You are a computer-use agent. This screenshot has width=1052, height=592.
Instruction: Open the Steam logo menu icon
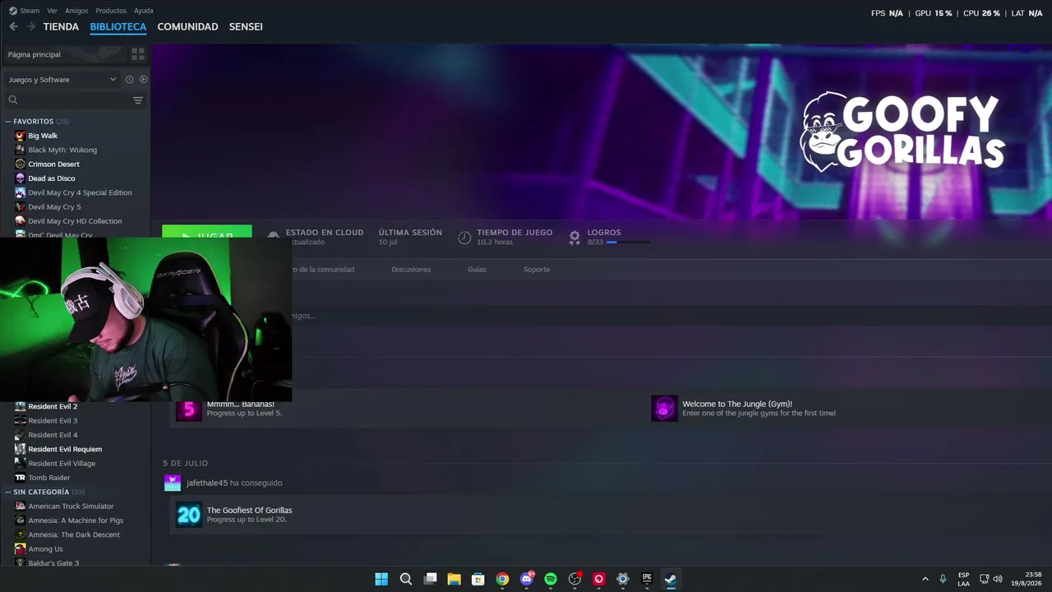click(13, 11)
